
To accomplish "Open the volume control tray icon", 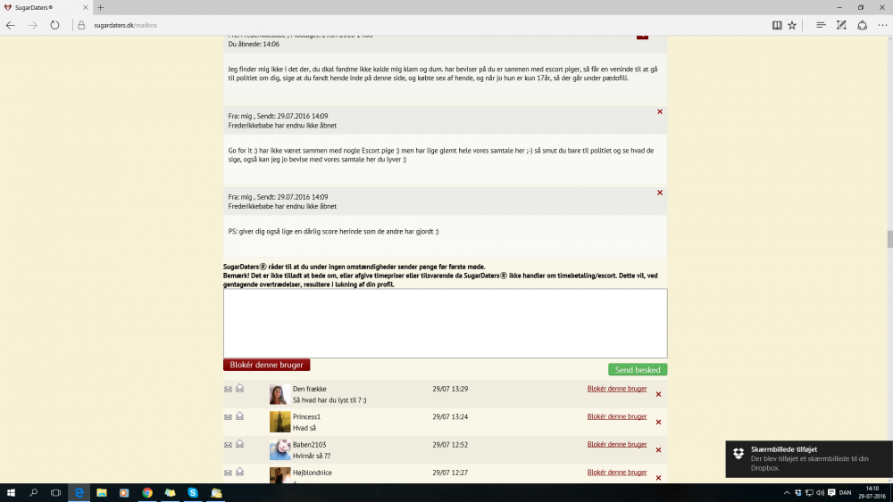I will [x=820, y=493].
